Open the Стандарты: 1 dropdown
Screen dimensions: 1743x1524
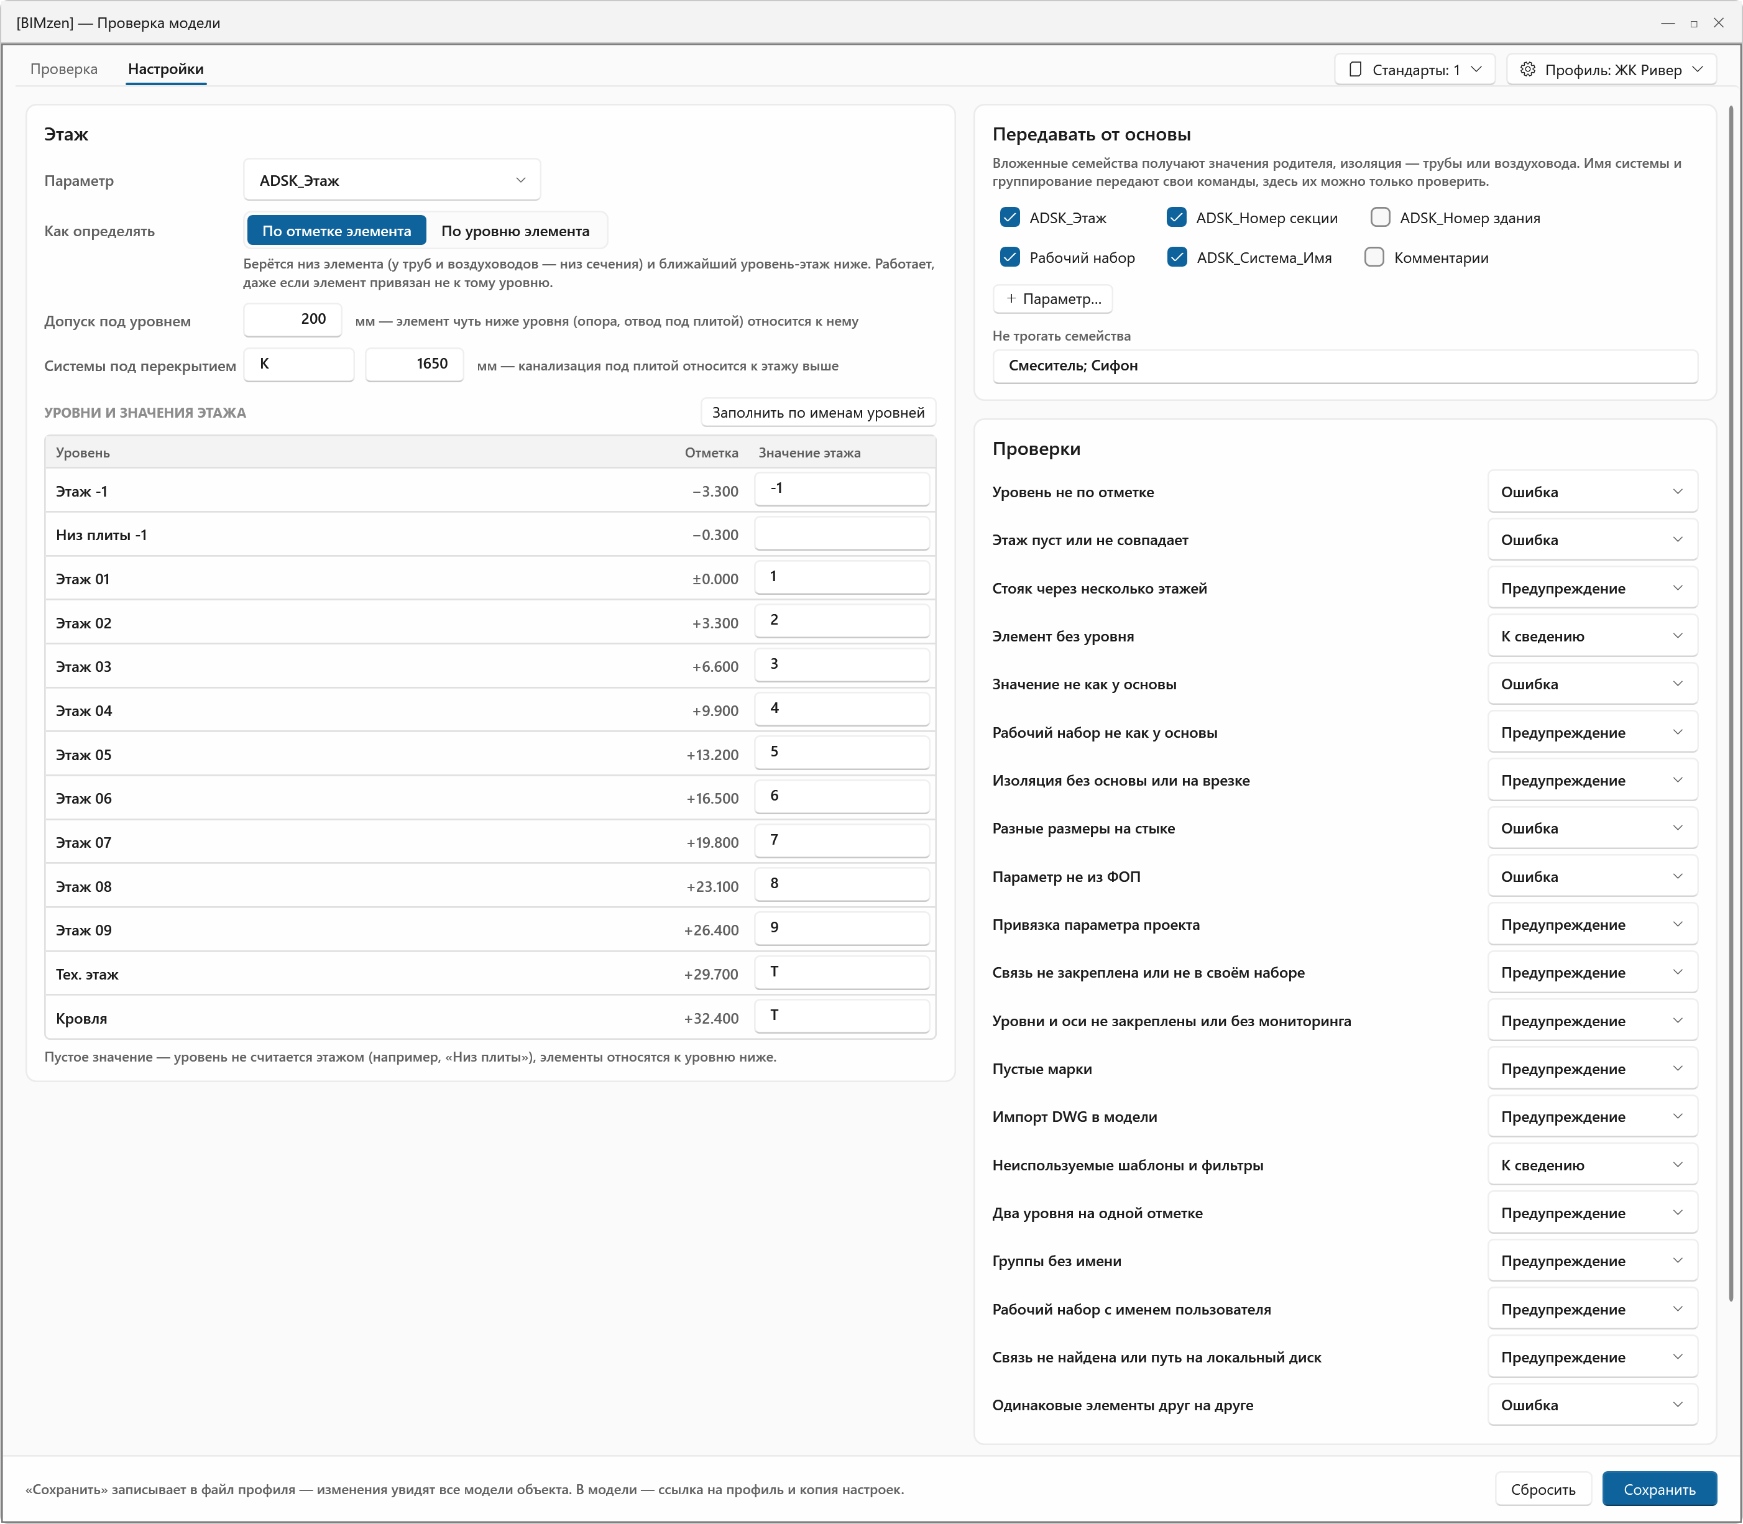pyautogui.click(x=1415, y=70)
